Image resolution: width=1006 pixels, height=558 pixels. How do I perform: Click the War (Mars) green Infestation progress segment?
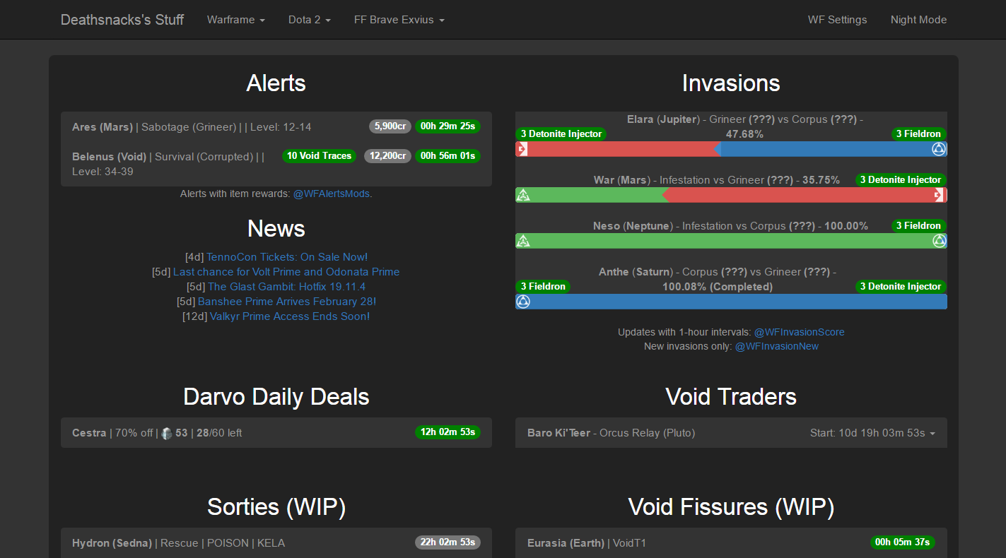point(592,195)
